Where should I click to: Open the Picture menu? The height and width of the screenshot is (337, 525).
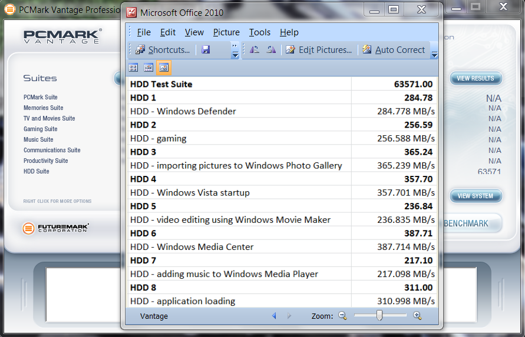(x=226, y=32)
